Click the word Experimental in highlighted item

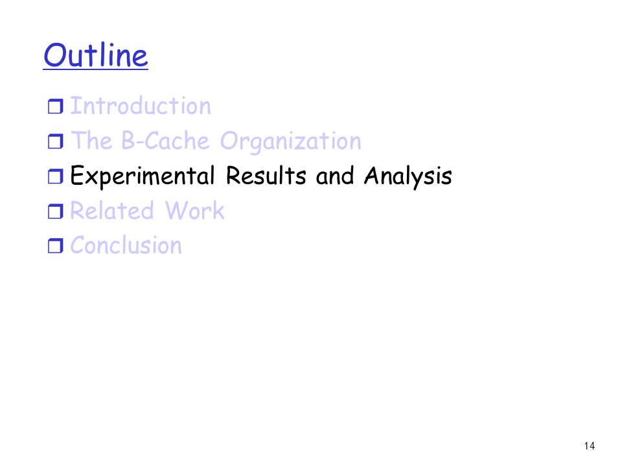click(143, 176)
